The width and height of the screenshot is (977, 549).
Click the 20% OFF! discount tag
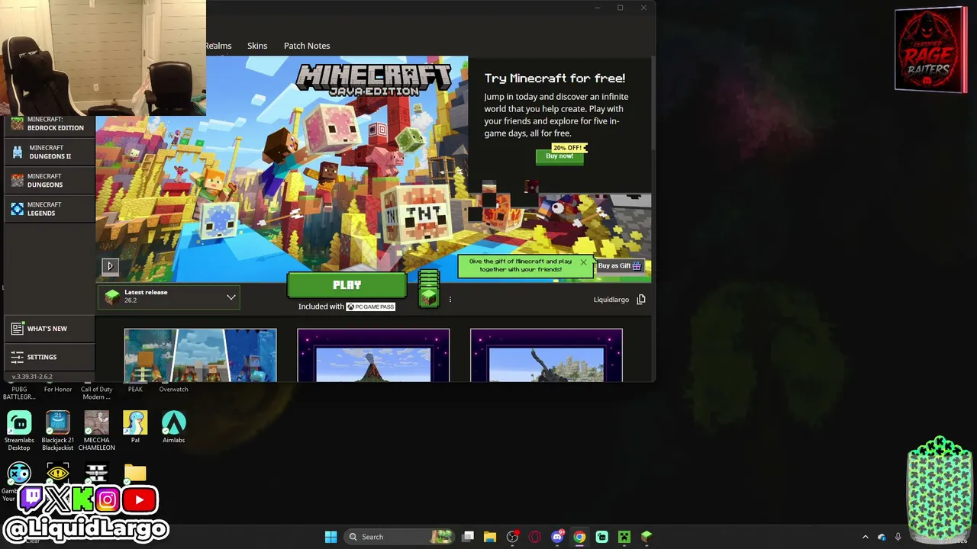568,148
